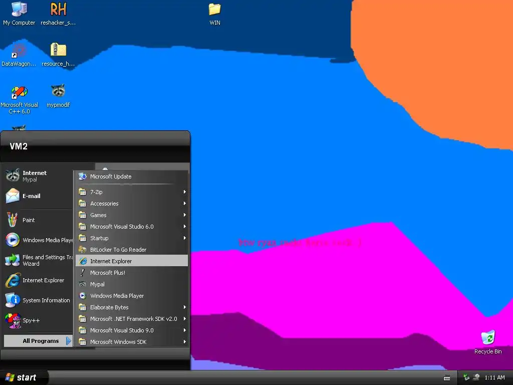Expand the Startup submenu arrow
513x385 pixels.
pyautogui.click(x=184, y=238)
